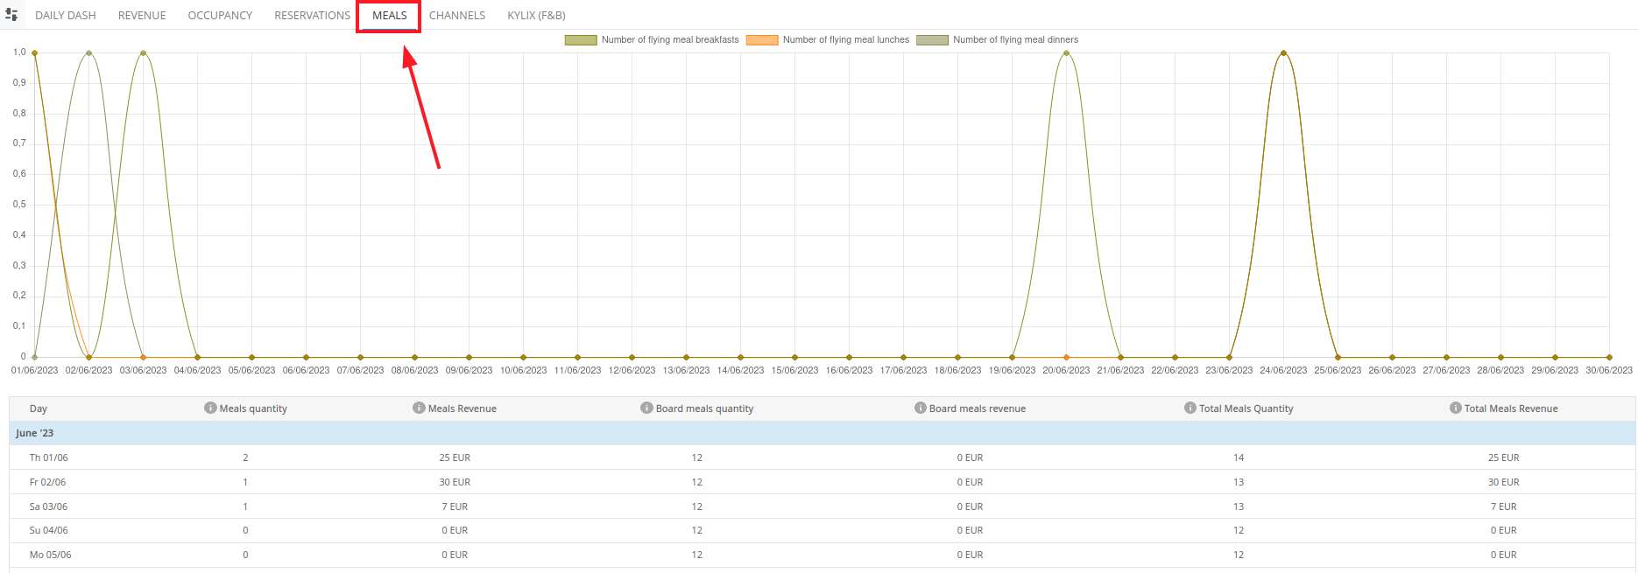Click info icon beside Total Meals Revenue
The image size is (1638, 573).
(x=1455, y=408)
